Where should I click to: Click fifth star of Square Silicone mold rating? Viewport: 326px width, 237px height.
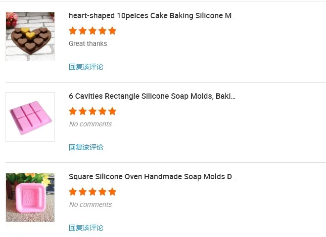click(112, 192)
